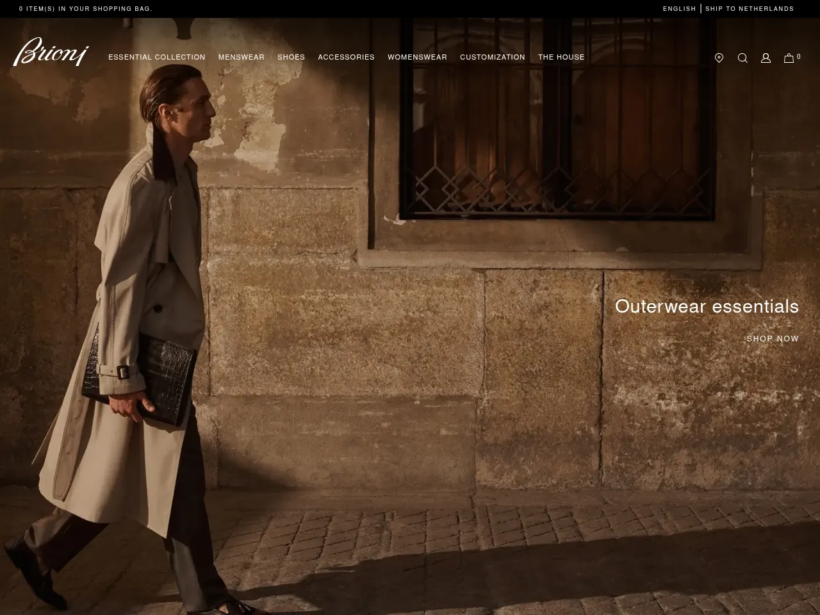Click the Outerwear essentials heading

[707, 306]
